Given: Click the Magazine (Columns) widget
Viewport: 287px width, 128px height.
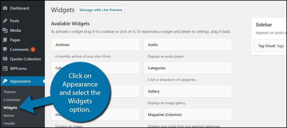Looking at the screenshot, I should [x=188, y=115].
